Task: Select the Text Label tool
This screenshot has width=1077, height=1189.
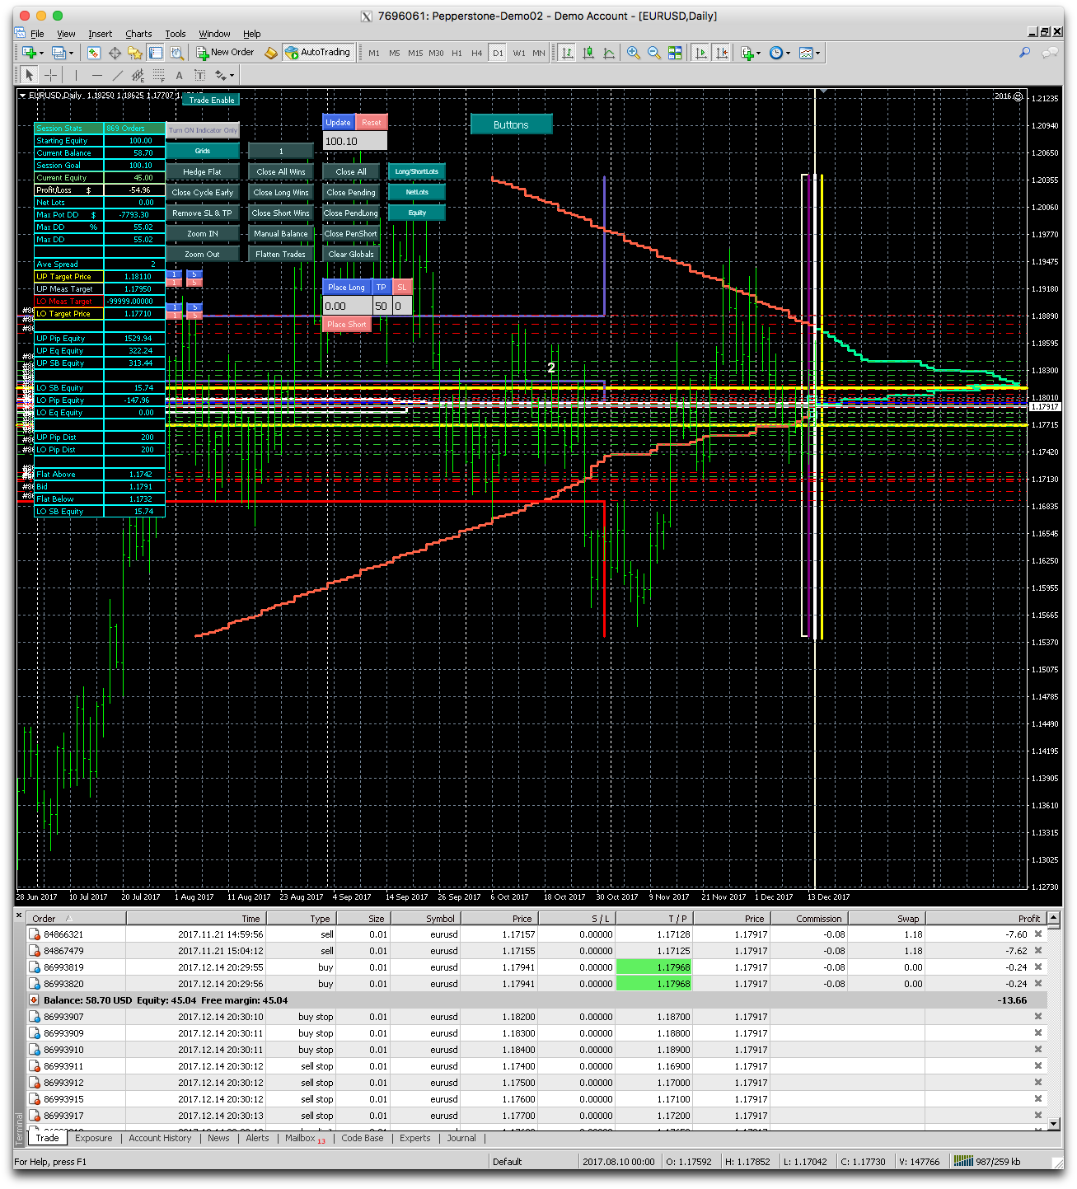Action: coord(199,76)
